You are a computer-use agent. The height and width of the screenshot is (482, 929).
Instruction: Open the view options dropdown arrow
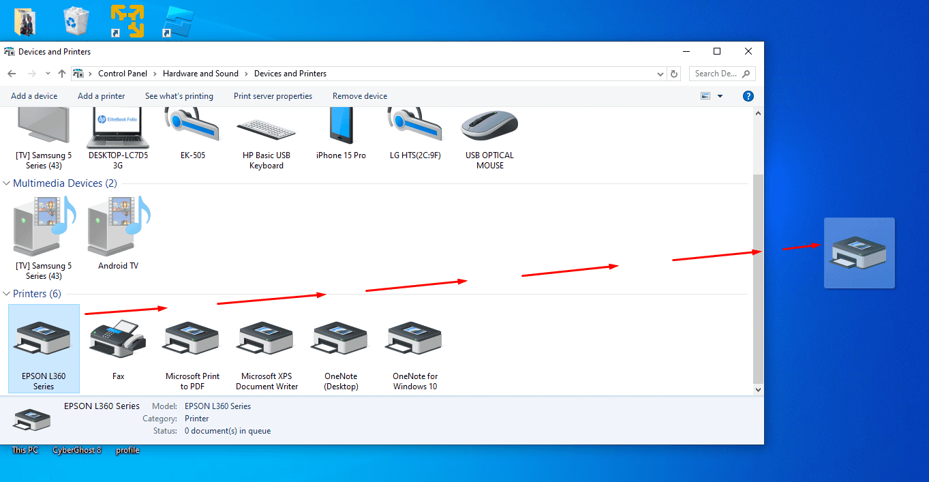(720, 96)
